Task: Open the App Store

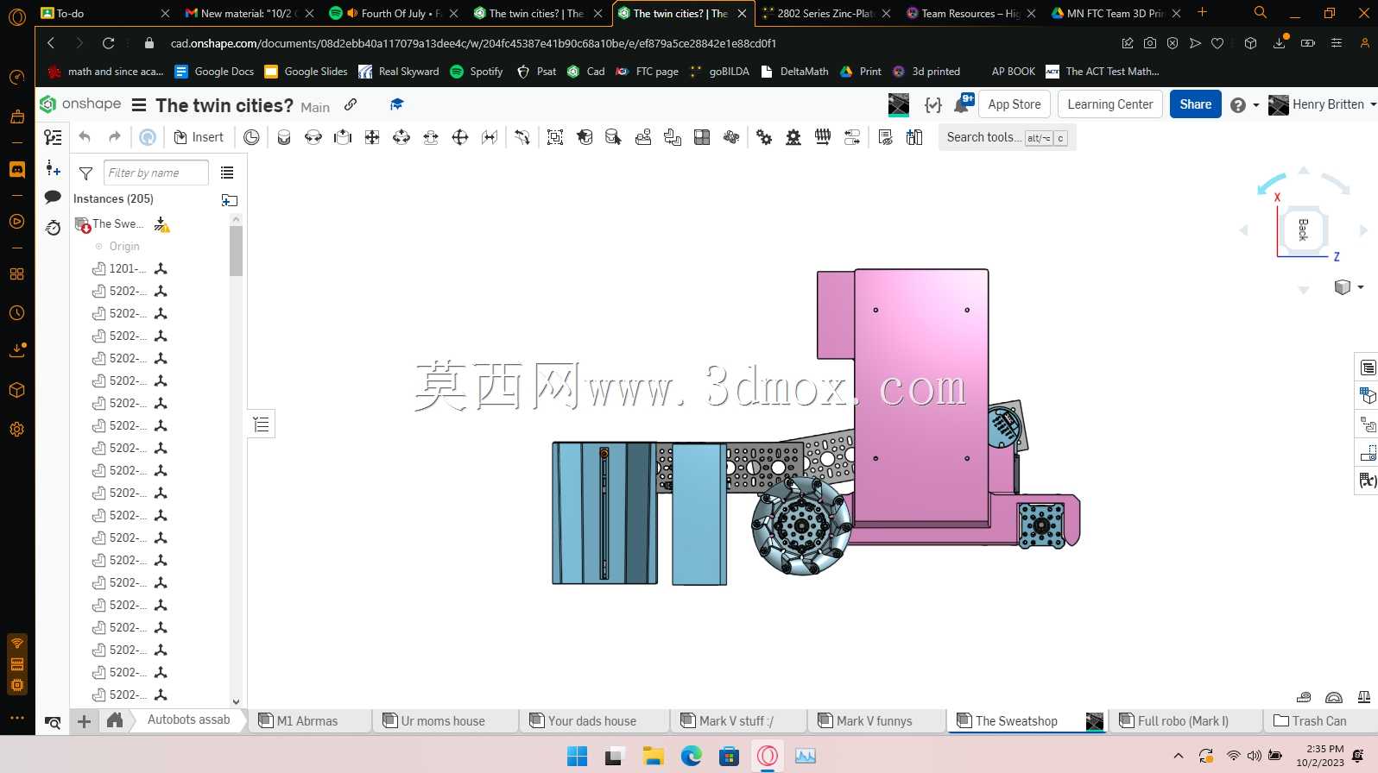Action: coord(1015,104)
